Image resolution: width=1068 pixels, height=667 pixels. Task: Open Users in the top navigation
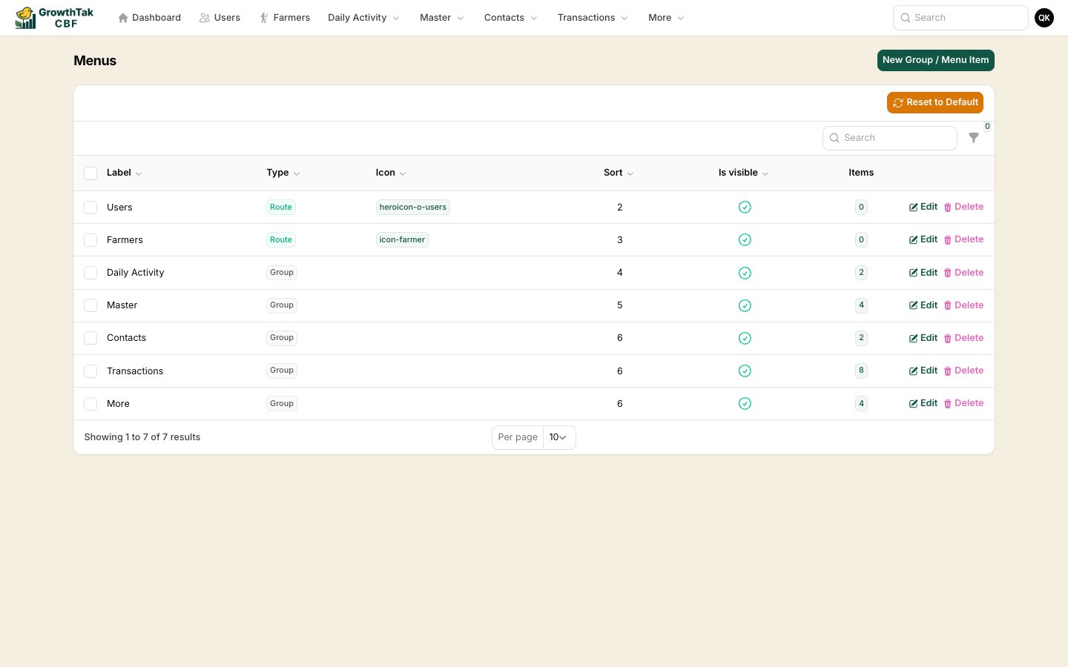[x=220, y=18]
